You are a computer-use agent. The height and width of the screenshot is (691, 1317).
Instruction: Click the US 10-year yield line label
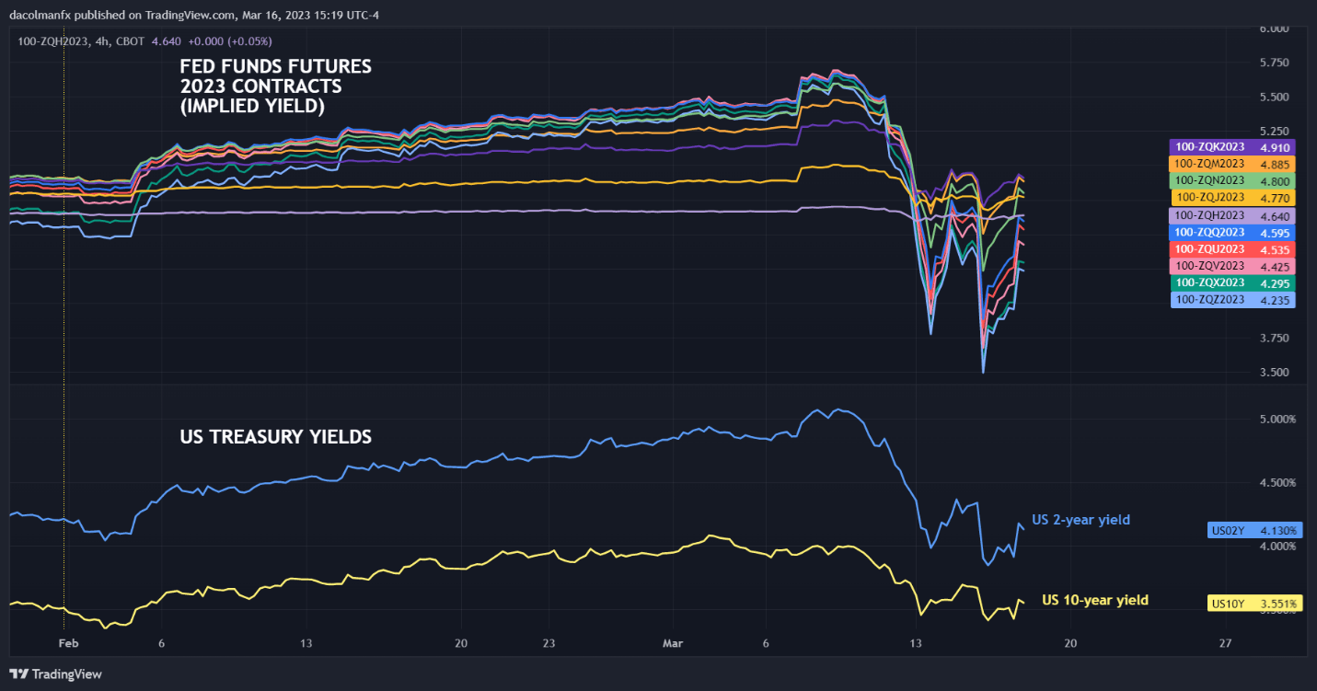(x=1095, y=600)
